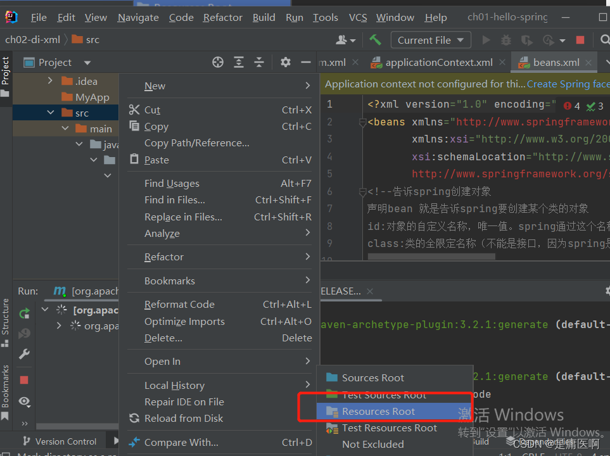The height and width of the screenshot is (456, 610).
Task: Click the Run panel horizontal scrollbar
Action: coord(77,426)
